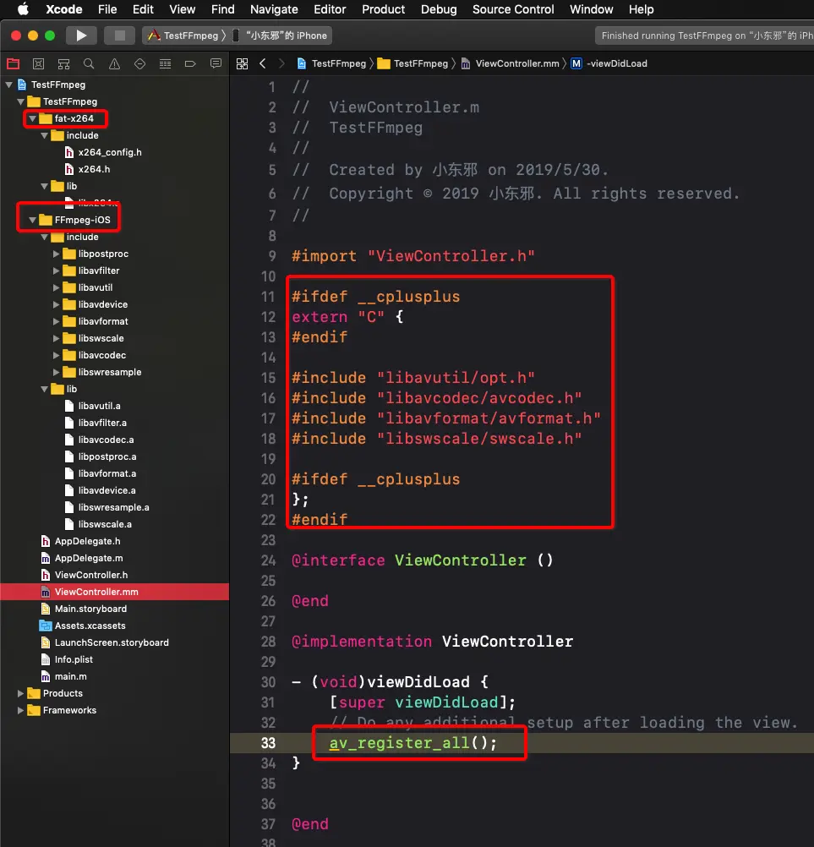Expand the libswscale folder

tap(56, 338)
